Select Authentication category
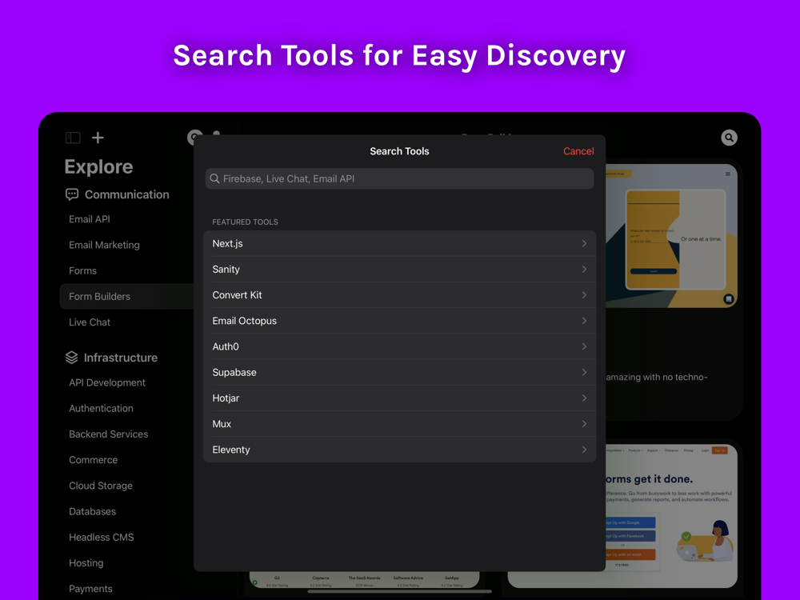Viewport: 800px width, 600px height. (101, 408)
